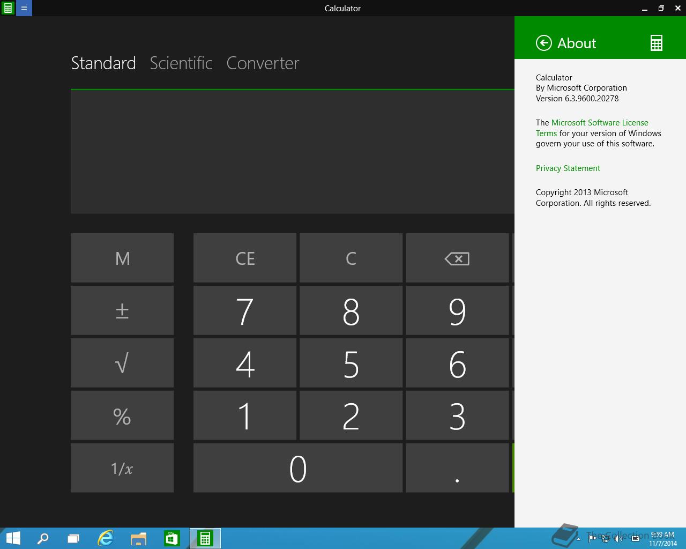This screenshot has height=549, width=686.
Task: Tap the C clear button
Action: [351, 258]
